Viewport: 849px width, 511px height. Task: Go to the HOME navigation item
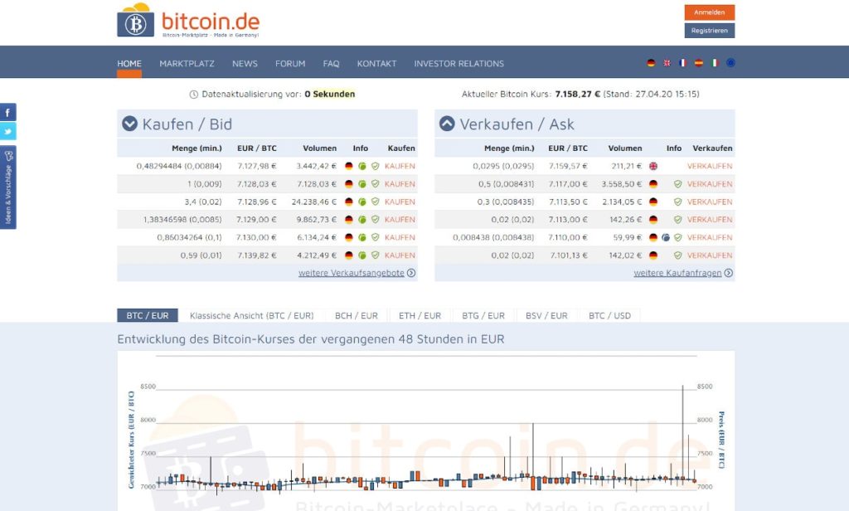pyautogui.click(x=129, y=64)
